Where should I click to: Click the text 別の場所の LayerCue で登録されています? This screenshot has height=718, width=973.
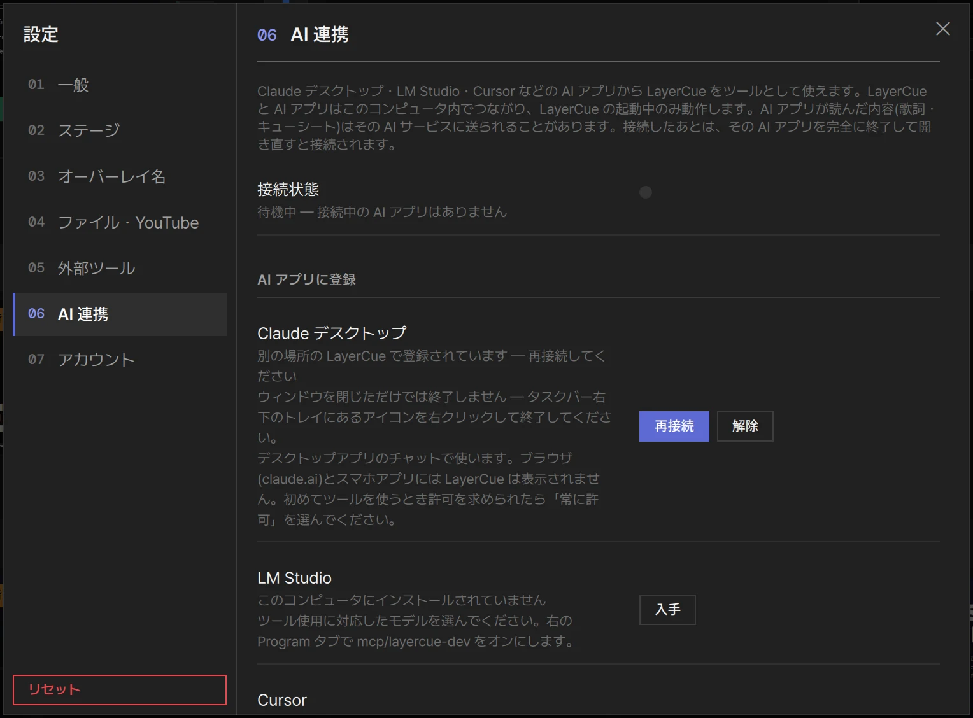click(x=382, y=356)
